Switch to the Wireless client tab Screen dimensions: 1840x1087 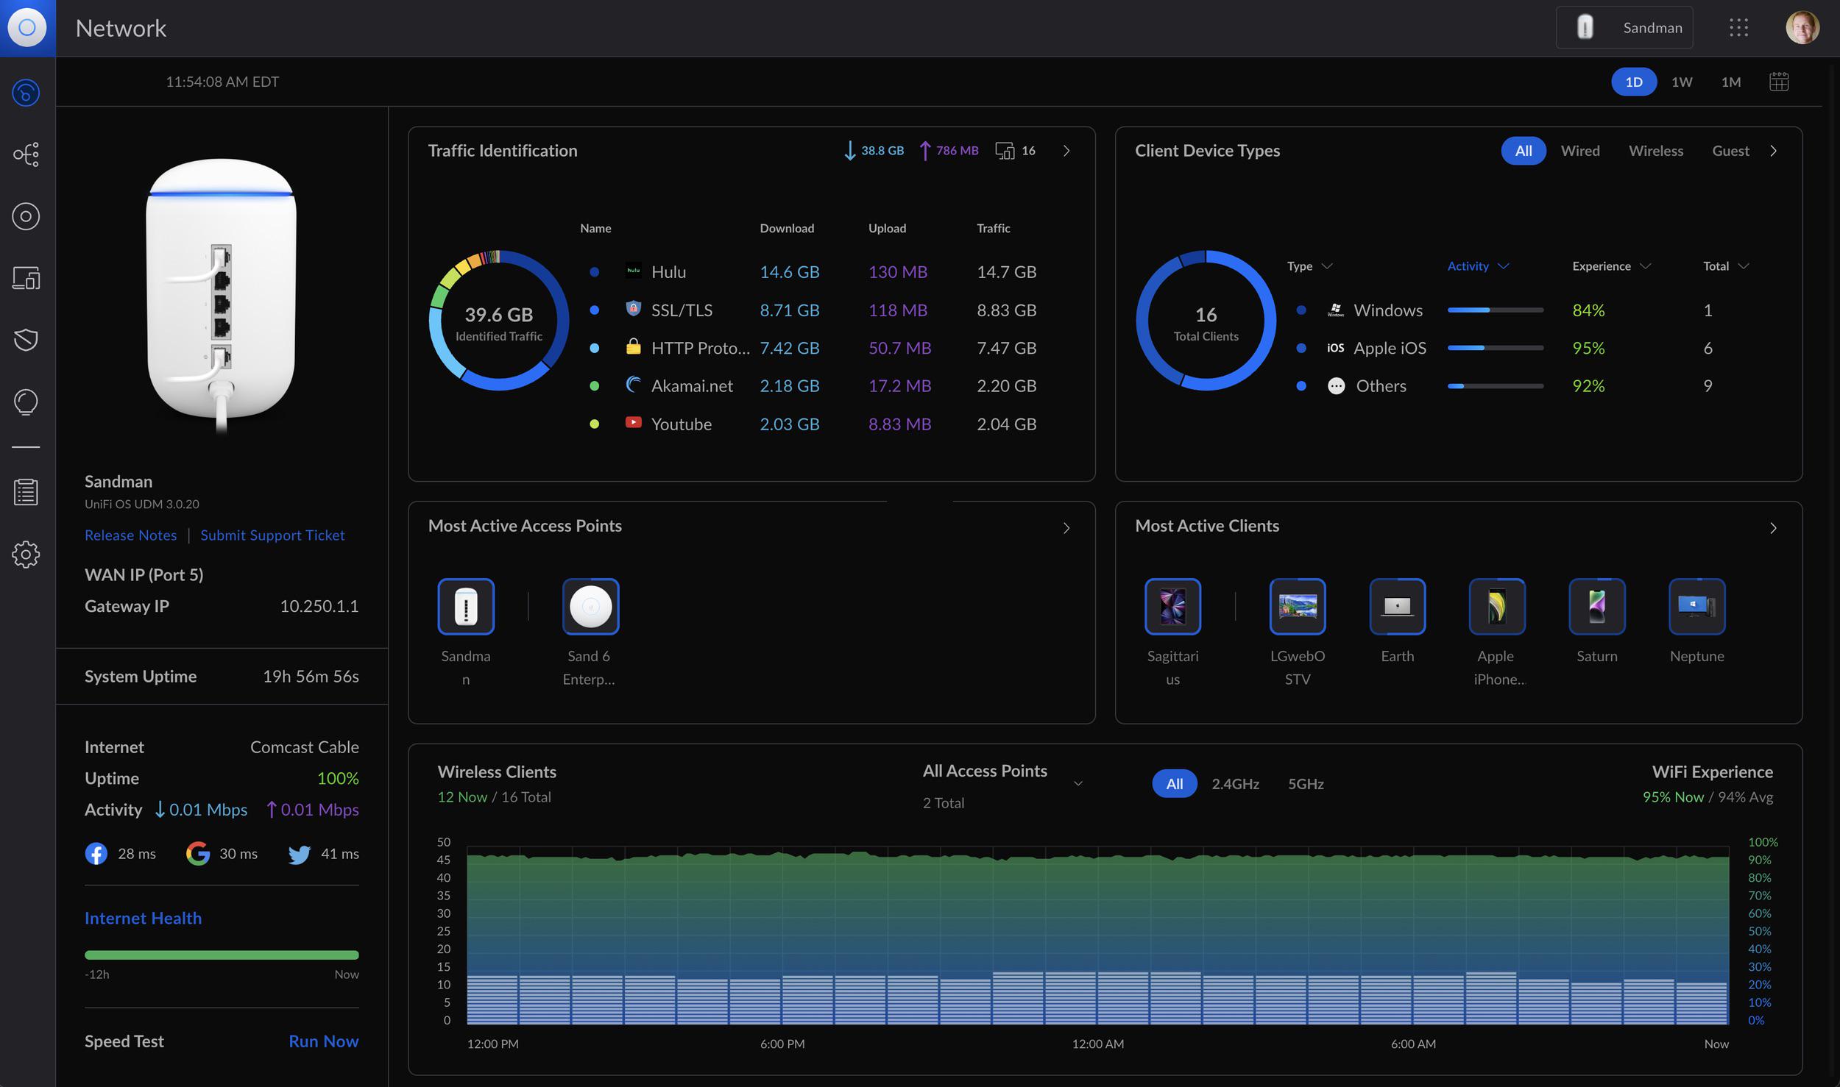coord(1656,151)
